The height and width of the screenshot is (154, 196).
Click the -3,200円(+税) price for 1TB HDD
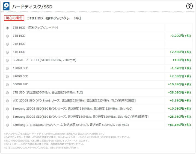coord(180,36)
